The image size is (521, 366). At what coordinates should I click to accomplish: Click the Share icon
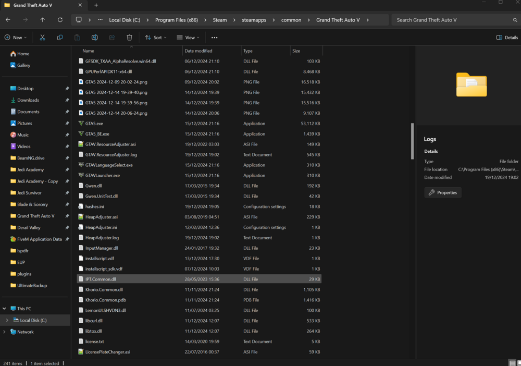point(111,37)
